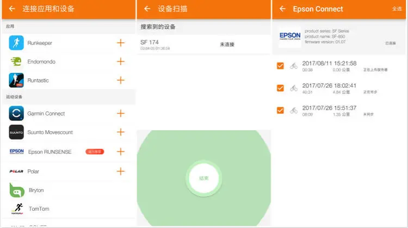Tap the Epson RUNSENSE label
Screen dimensions: 408x228
pos(50,152)
